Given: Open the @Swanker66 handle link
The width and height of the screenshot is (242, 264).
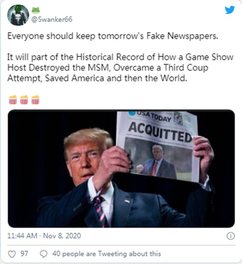Looking at the screenshot, I should coord(52,19).
